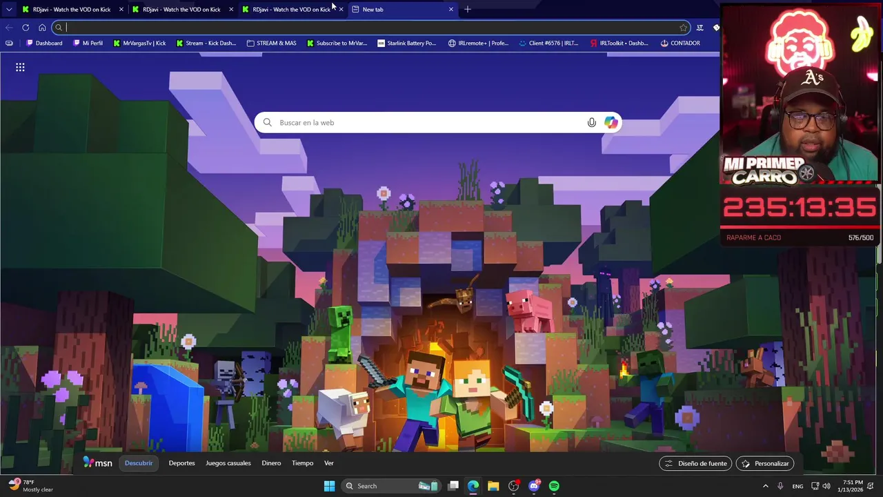The height and width of the screenshot is (497, 883).
Task: Select the Deportes feed tab
Action: click(x=181, y=463)
